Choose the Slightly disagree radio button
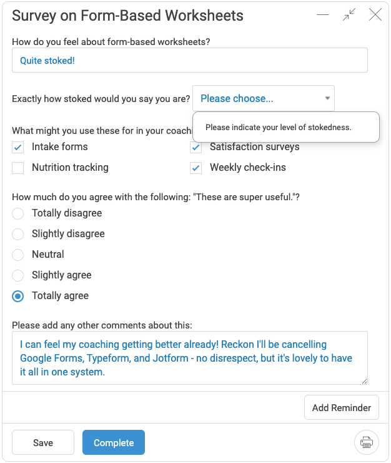 pyautogui.click(x=18, y=234)
